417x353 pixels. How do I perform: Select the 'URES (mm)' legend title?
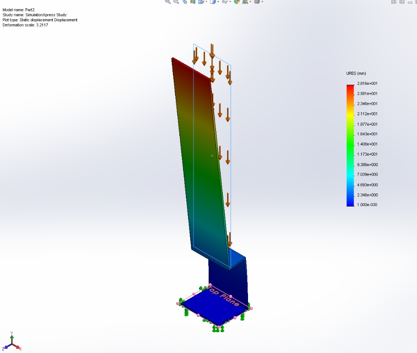tap(356, 73)
